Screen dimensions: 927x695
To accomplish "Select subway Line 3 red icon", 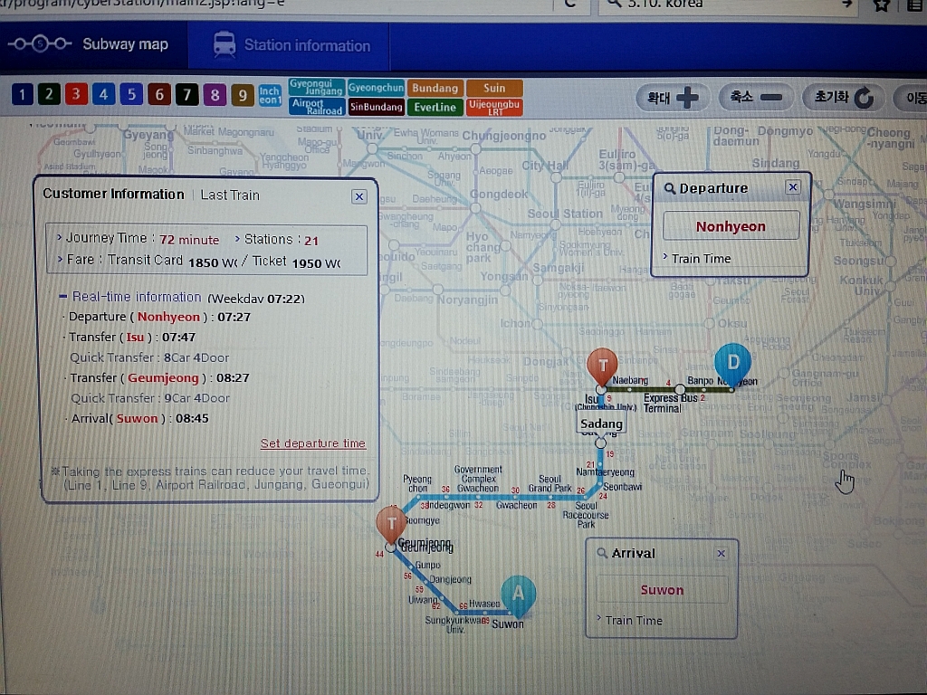I will tap(76, 95).
